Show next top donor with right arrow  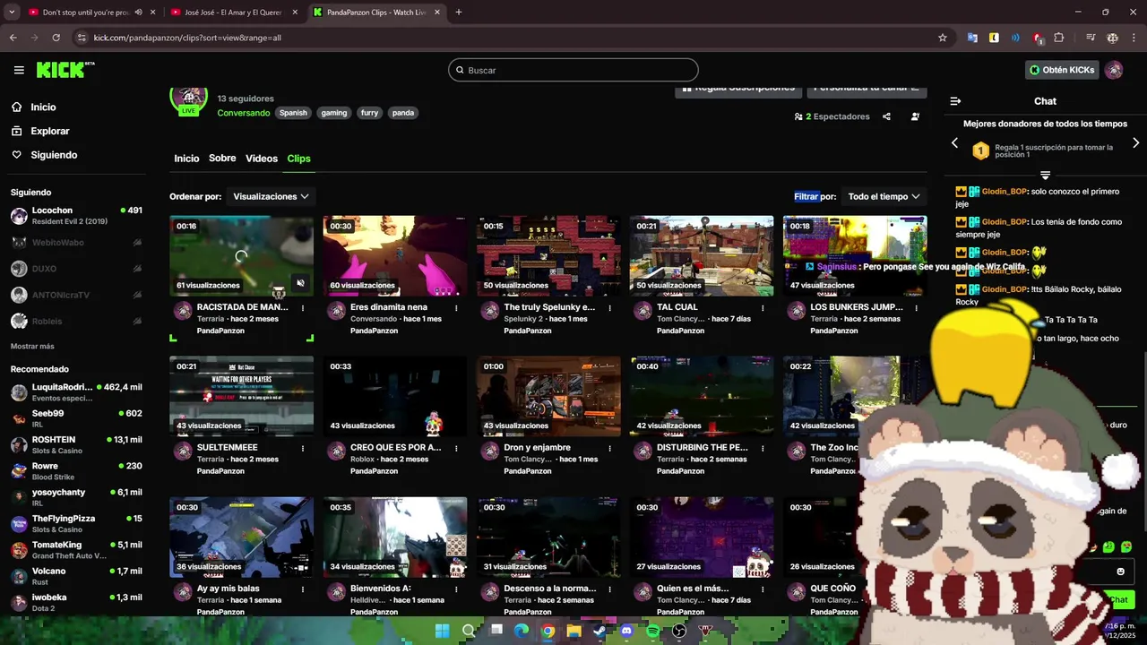click(x=1136, y=143)
